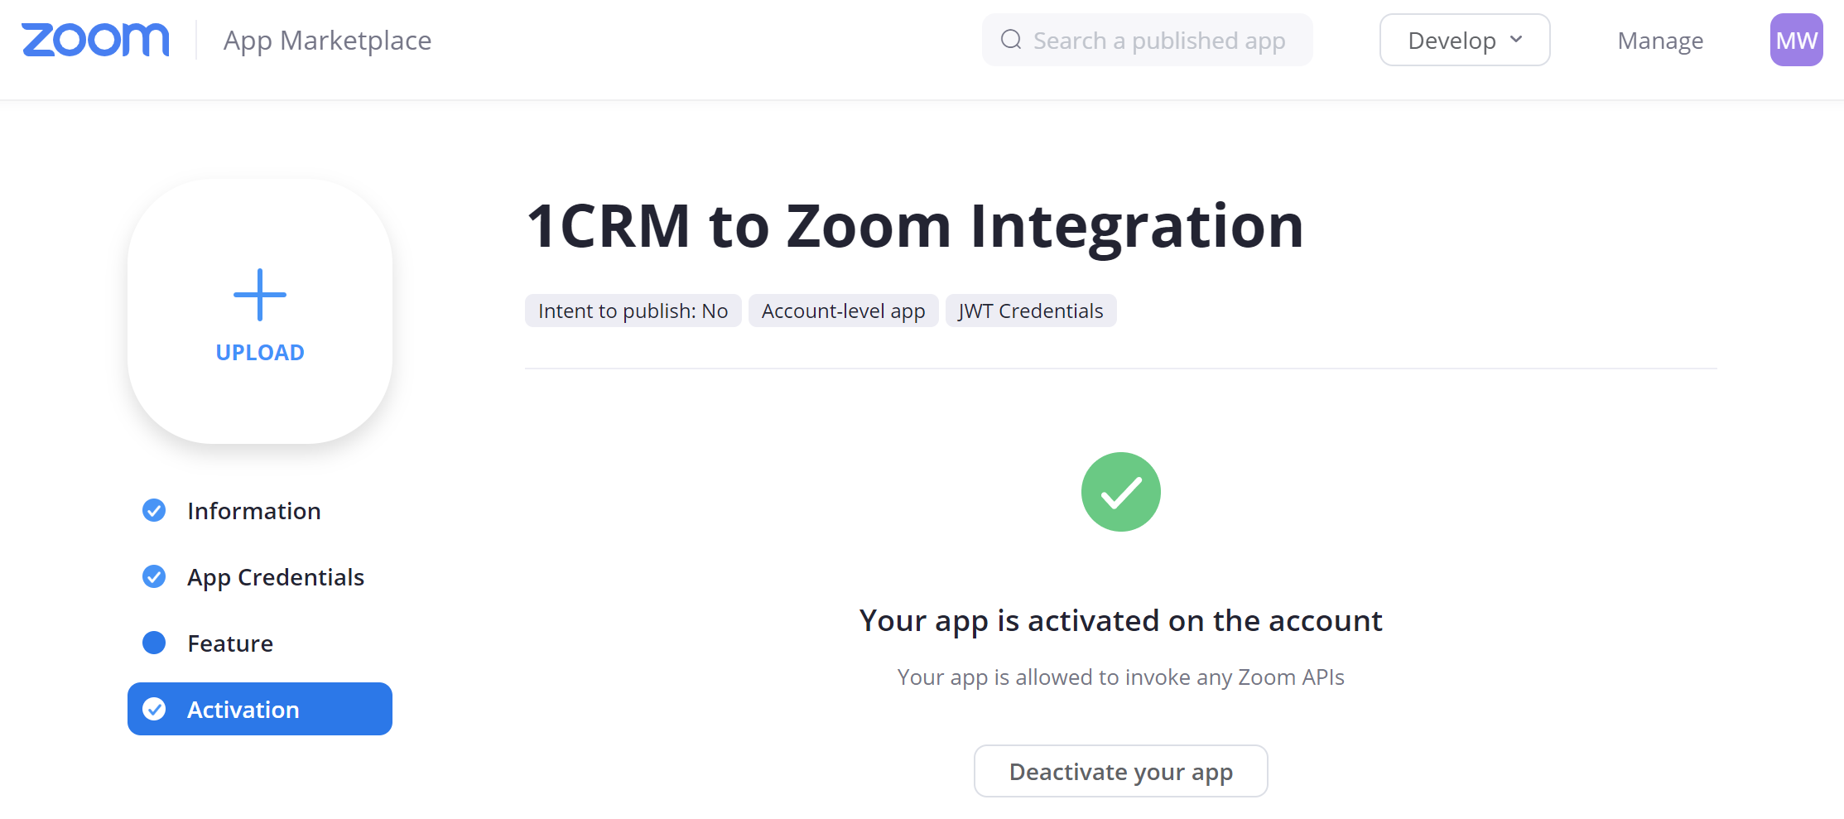This screenshot has height=819, width=1844.
Task: Click the green activation checkmark circle
Action: pos(1120,492)
